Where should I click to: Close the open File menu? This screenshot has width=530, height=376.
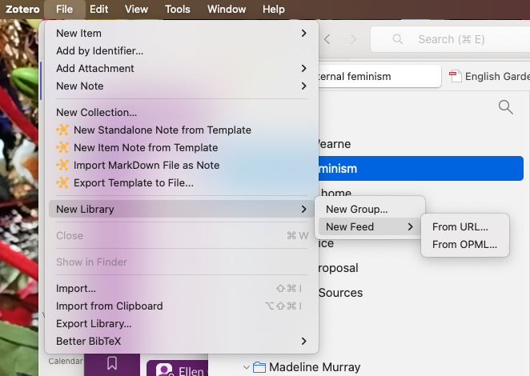tap(64, 9)
